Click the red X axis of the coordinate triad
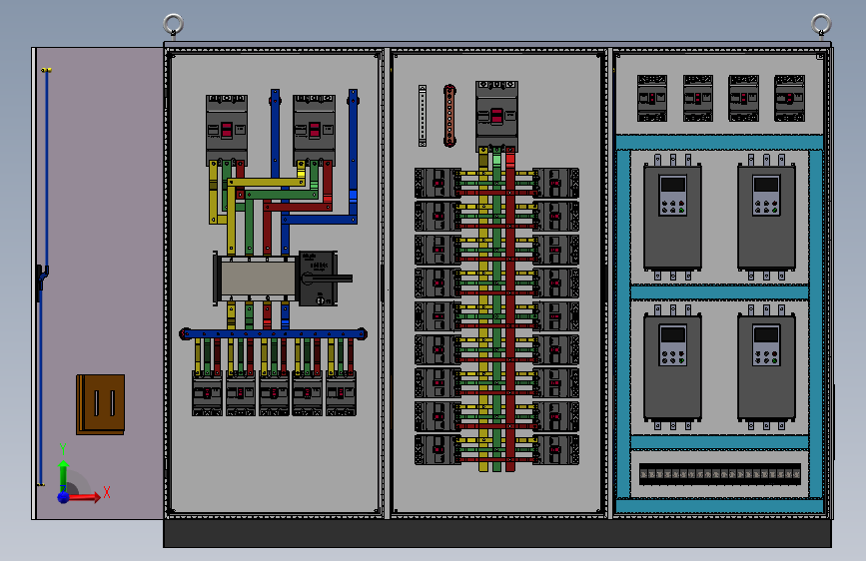 pos(83,497)
